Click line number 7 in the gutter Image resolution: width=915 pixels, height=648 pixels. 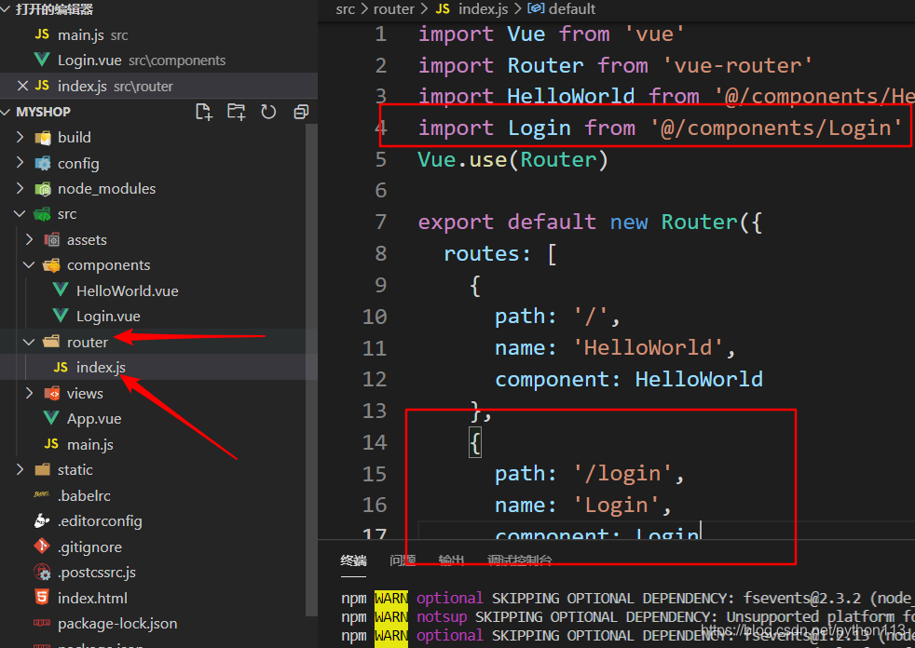coord(380,223)
